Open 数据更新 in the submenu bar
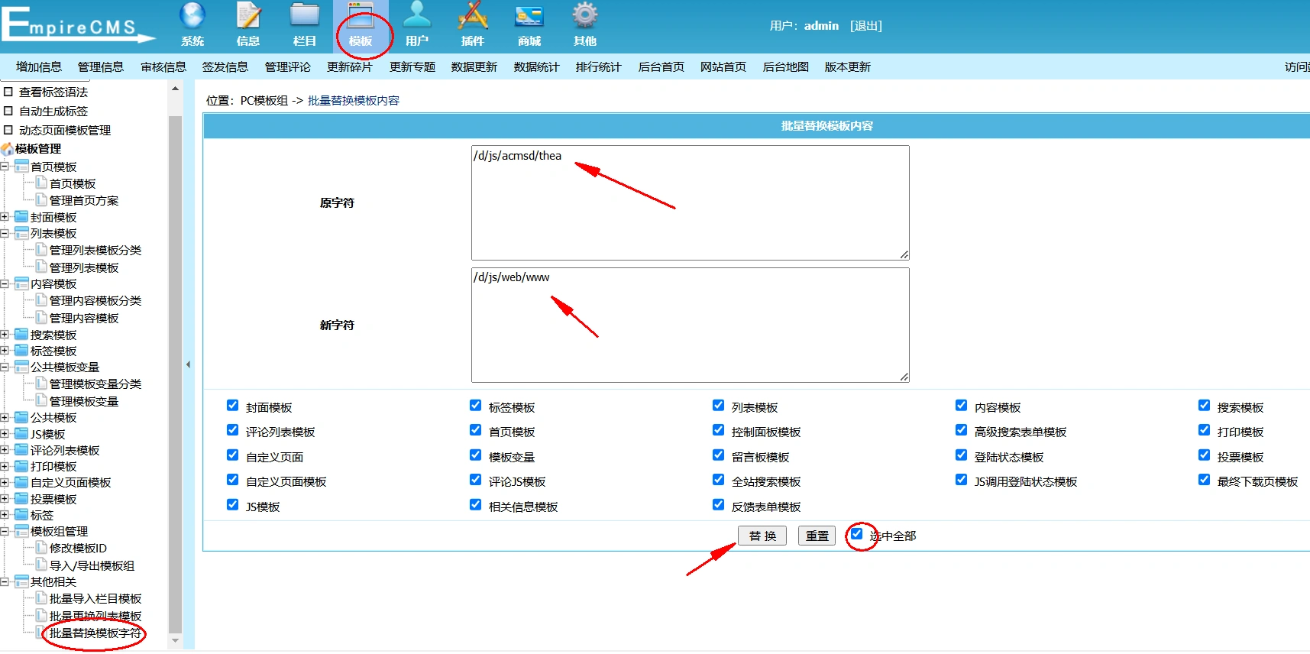1310x654 pixels. [474, 67]
